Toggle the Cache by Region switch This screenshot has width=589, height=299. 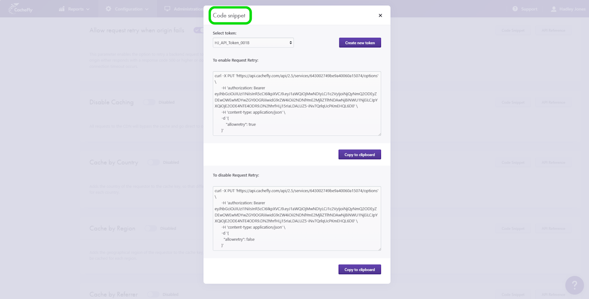(150, 229)
